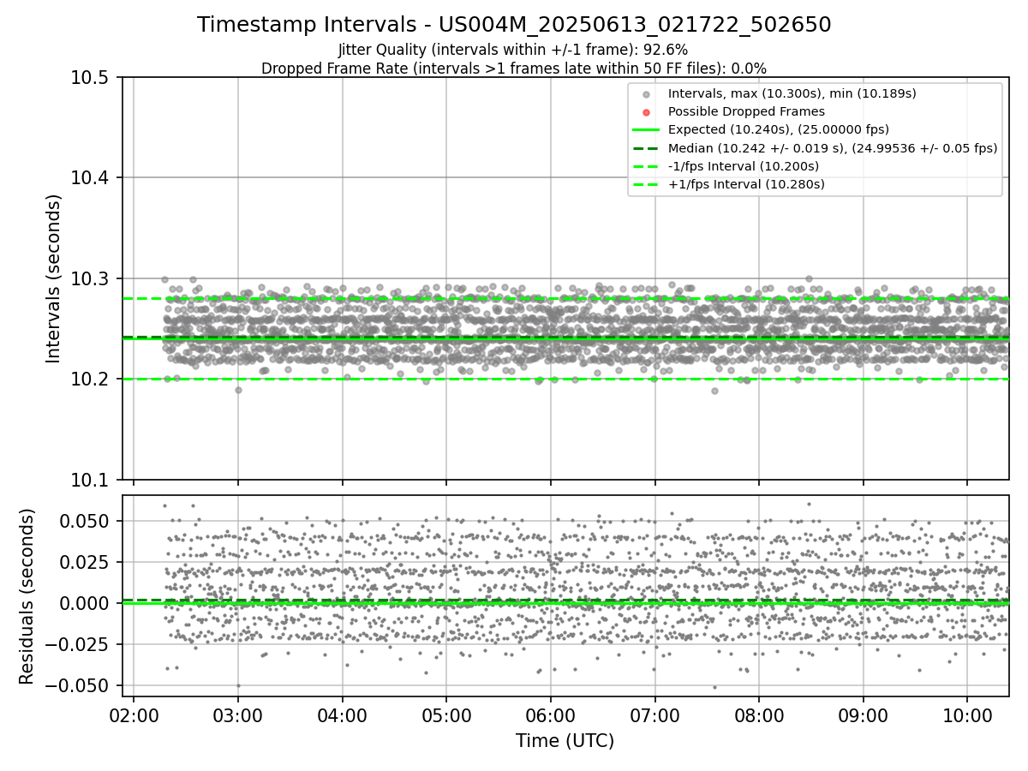1028x771 pixels.
Task: Click the 02:00 time tick label
Action: pos(133,716)
